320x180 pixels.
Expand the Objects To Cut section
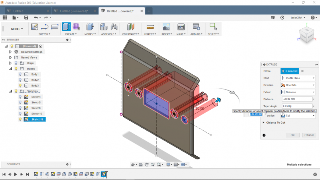(x=264, y=123)
